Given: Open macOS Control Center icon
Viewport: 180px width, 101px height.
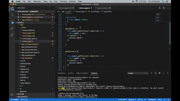Looking at the screenshot, I should [x=167, y=1].
